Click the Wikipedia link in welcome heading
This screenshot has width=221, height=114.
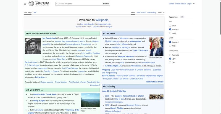(102, 20)
